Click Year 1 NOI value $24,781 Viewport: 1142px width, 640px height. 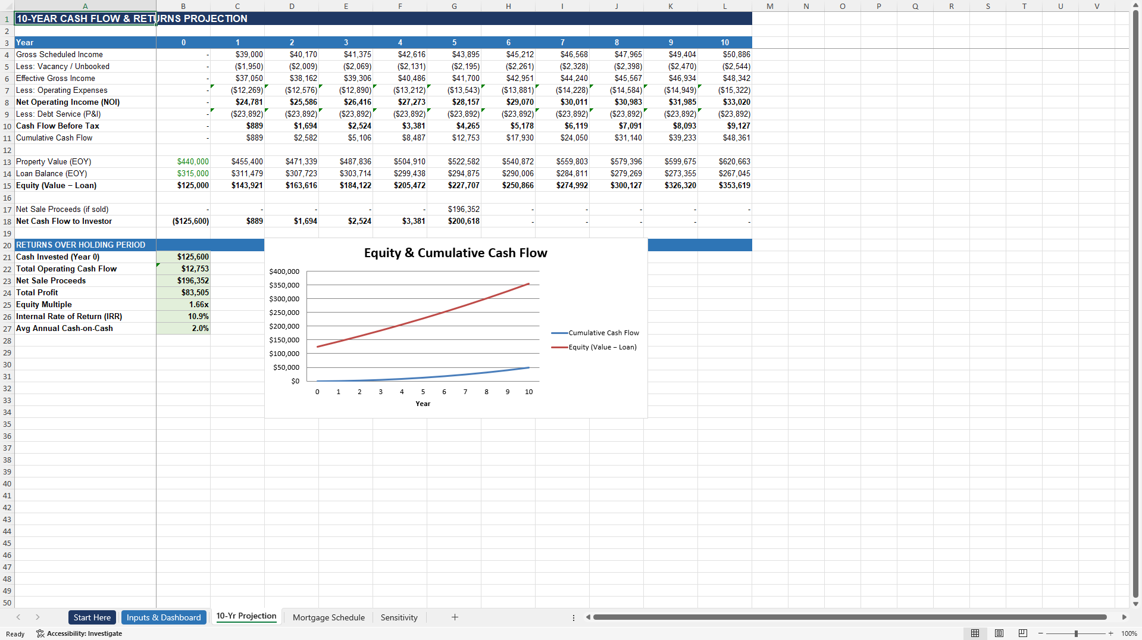(x=237, y=102)
